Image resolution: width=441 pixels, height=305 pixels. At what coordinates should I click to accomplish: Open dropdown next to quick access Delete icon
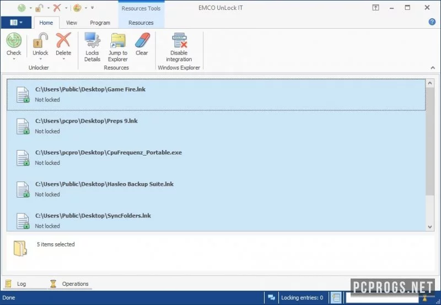(66, 8)
